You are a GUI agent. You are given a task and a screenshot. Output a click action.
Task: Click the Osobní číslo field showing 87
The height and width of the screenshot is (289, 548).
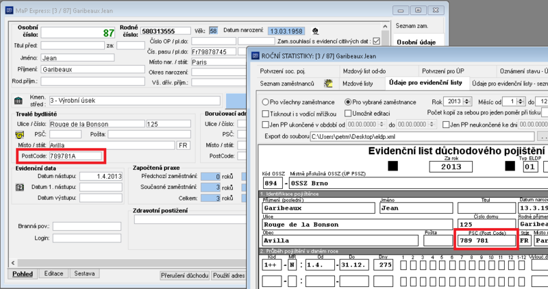(78, 33)
